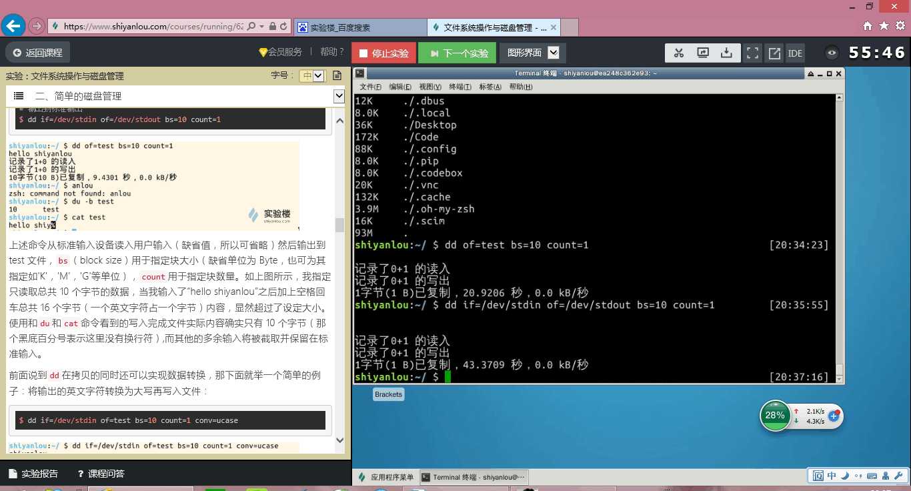Image resolution: width=911 pixels, height=491 pixels.
Task: Click the ./.oh-my-zsh line in terminal
Action: click(x=415, y=209)
